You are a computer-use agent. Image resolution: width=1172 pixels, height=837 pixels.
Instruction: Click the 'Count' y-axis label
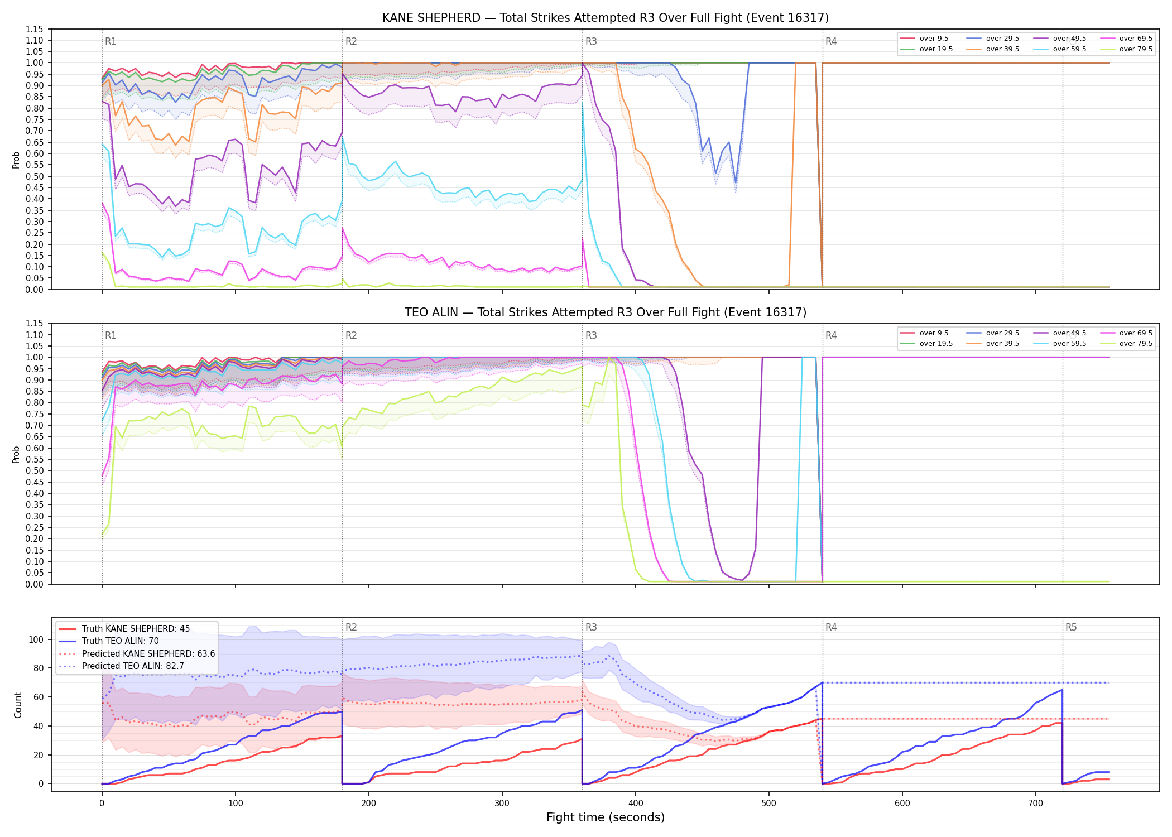18,705
